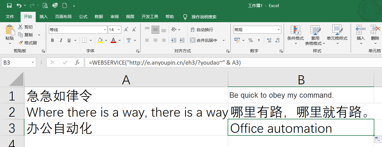Open the 公式 (Formulas) ribbon tab
The width and height of the screenshot is (382, 147).
83,17
